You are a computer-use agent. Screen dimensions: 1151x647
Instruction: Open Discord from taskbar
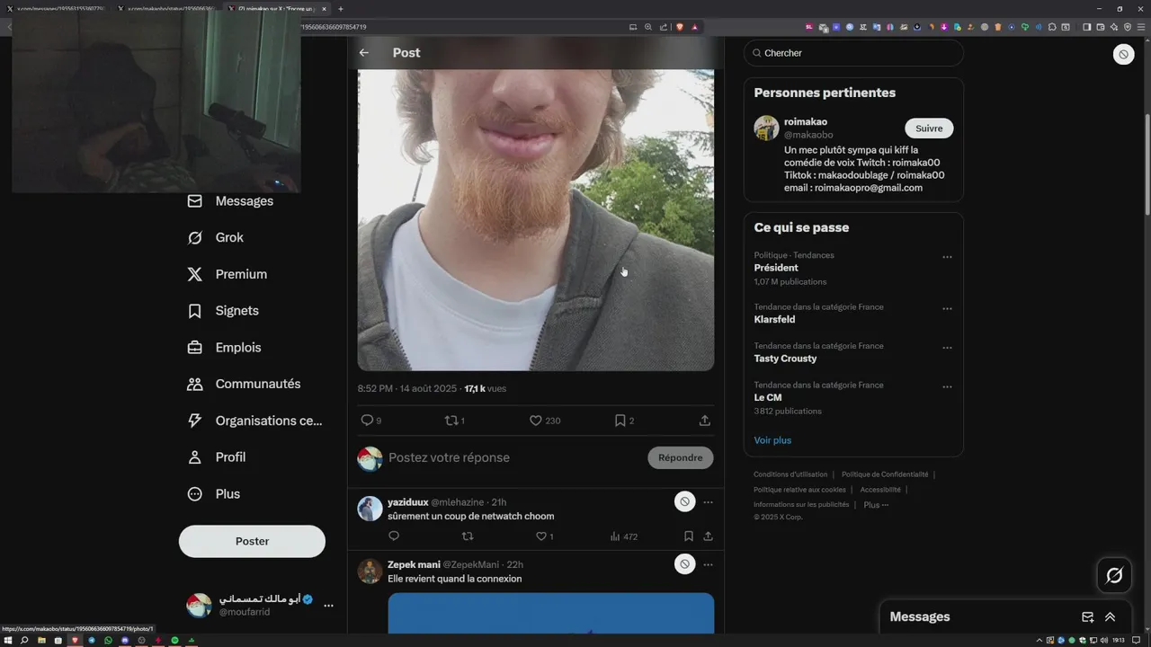[125, 640]
